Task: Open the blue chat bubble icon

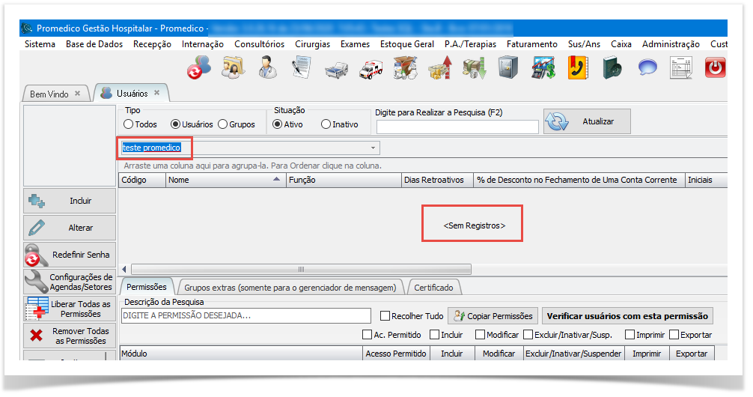Action: [x=647, y=68]
